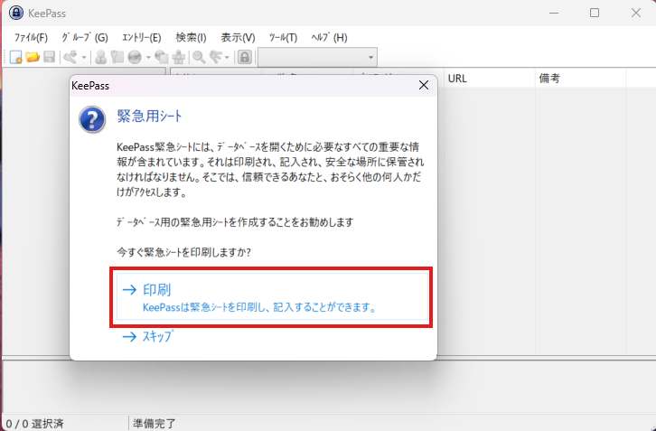656x431 pixels.
Task: Click the Open database folder icon
Action: tap(33, 57)
